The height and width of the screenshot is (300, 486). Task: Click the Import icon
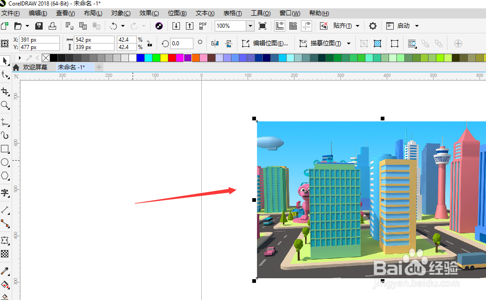coord(176,26)
